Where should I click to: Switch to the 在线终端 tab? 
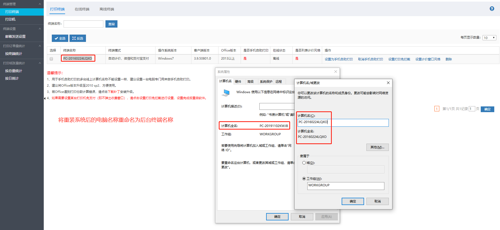pos(82,9)
